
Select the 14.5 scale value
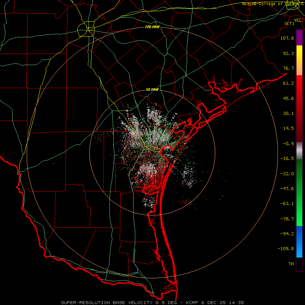(288, 128)
